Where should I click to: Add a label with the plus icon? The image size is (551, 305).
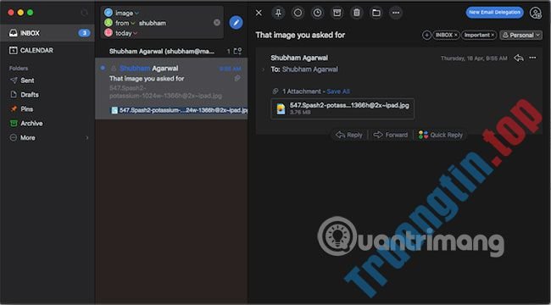tap(426, 35)
